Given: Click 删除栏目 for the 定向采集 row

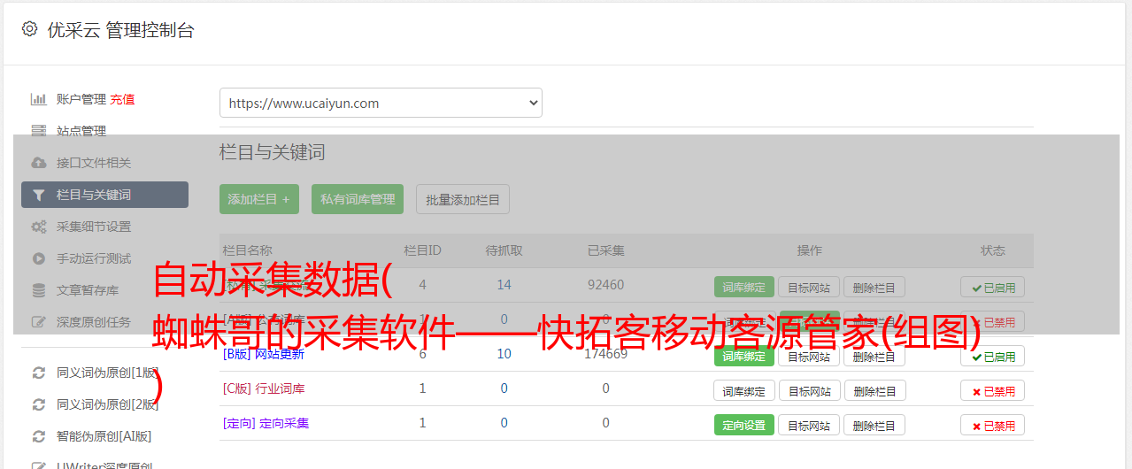Looking at the screenshot, I should 874,425.
